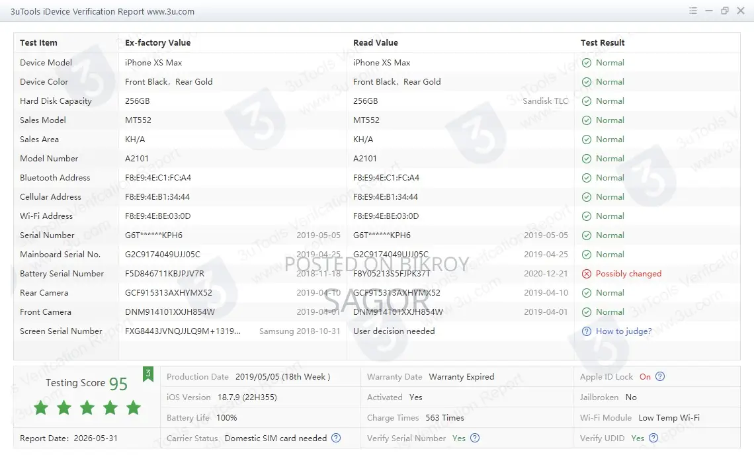The image size is (754, 455).
Task: Click the Apple ID Lock help icon
Action: pyautogui.click(x=660, y=376)
